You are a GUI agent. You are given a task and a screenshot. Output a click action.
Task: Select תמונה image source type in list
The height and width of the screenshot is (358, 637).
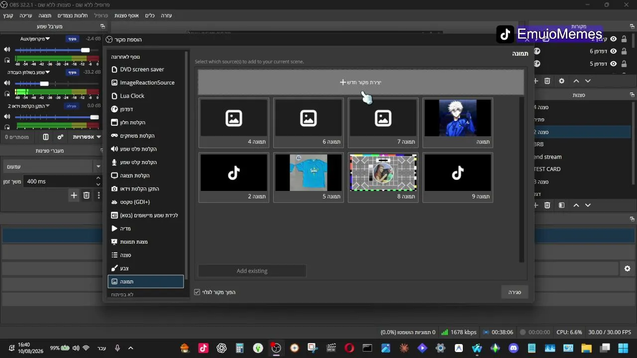pyautogui.click(x=146, y=281)
